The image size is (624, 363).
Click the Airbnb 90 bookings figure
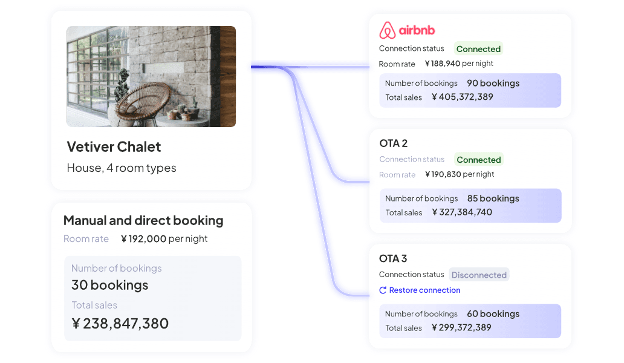(493, 83)
